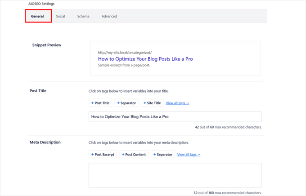Focus the Post Title text field
This screenshot has width=306, height=196.
(x=175, y=117)
